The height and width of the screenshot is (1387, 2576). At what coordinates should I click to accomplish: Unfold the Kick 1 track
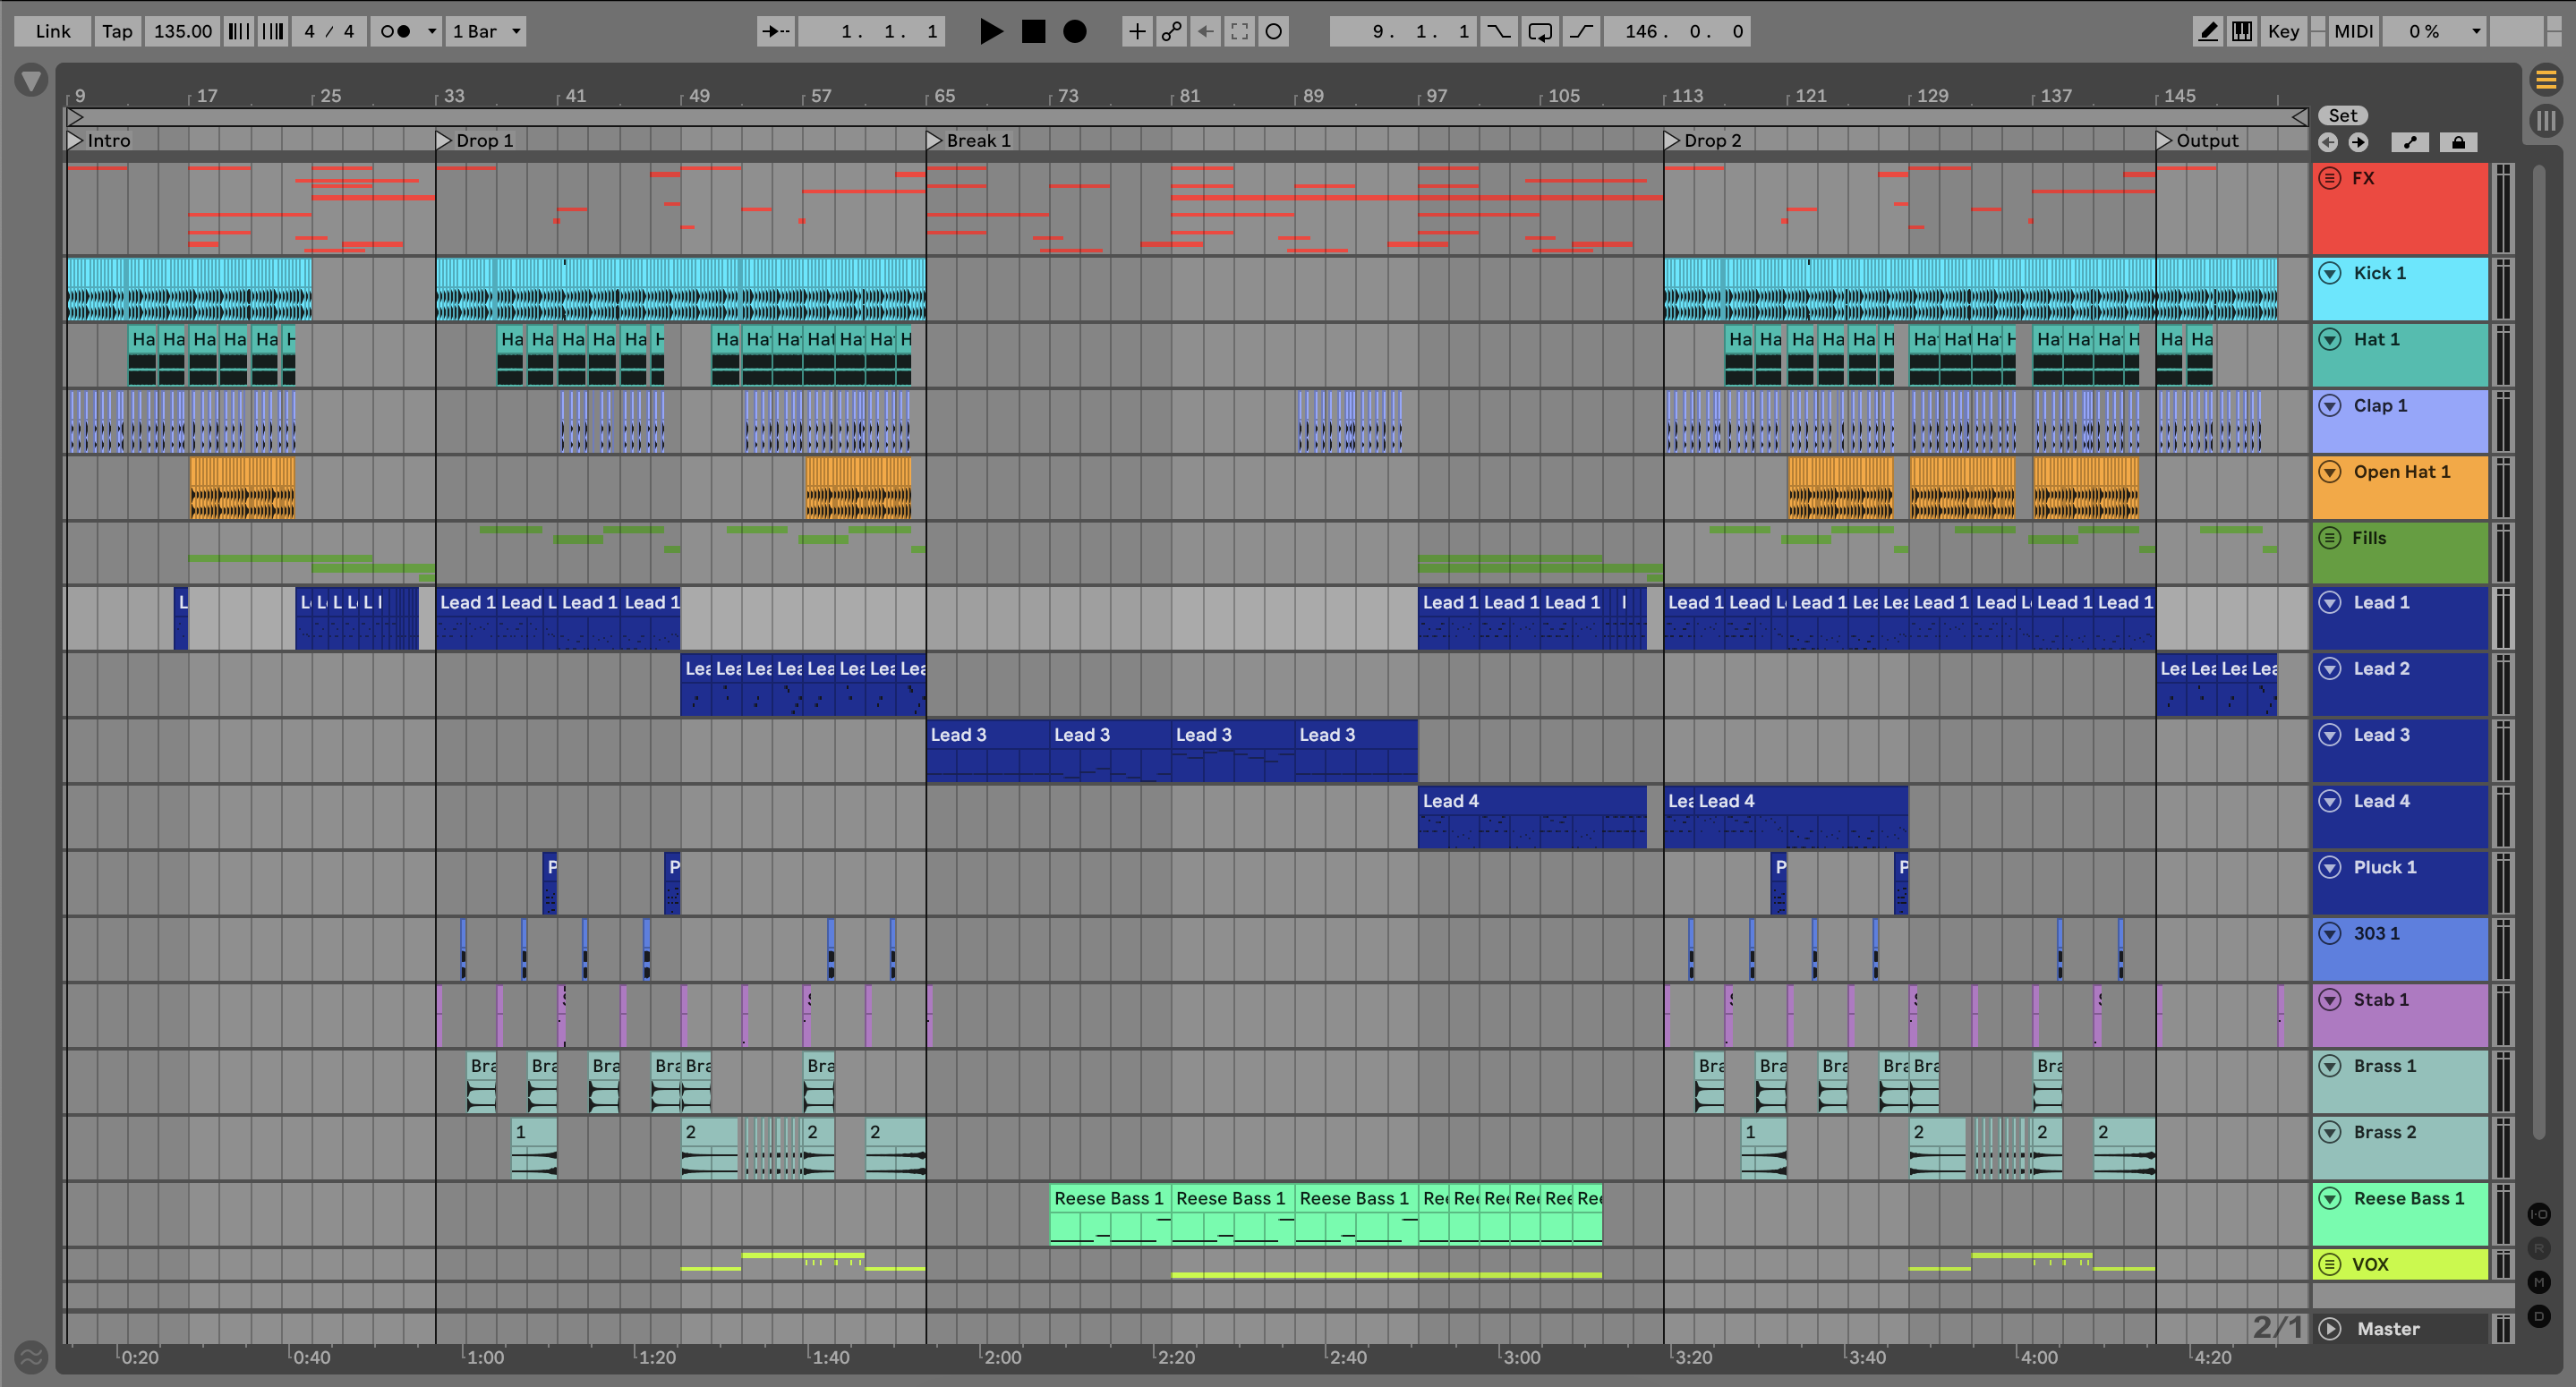click(x=2330, y=273)
